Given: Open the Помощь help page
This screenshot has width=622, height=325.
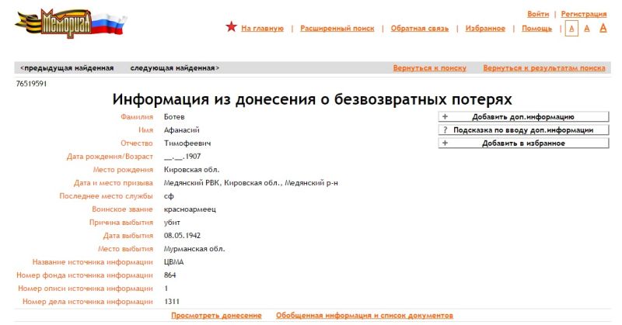Looking at the screenshot, I should [536, 29].
